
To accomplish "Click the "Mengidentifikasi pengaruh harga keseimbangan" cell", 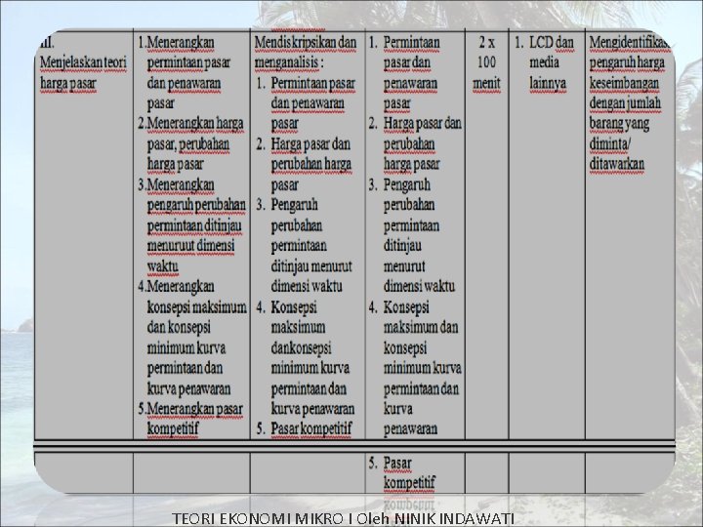I will (630, 234).
